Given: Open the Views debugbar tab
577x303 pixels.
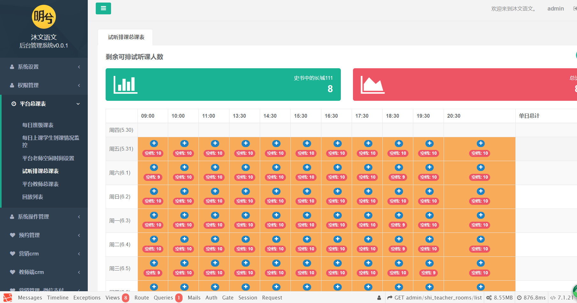Looking at the screenshot, I should pos(117,298).
